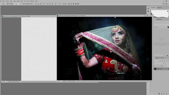Open status bar arrow of transparent document window

(x=22, y=82)
